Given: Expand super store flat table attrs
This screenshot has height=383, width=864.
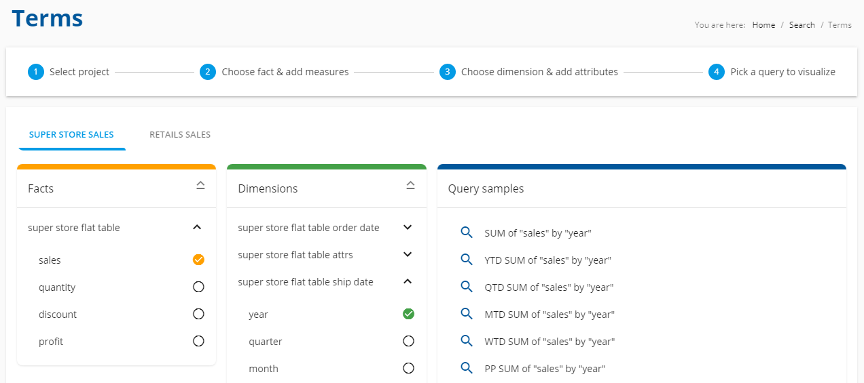Looking at the screenshot, I should click(x=408, y=254).
